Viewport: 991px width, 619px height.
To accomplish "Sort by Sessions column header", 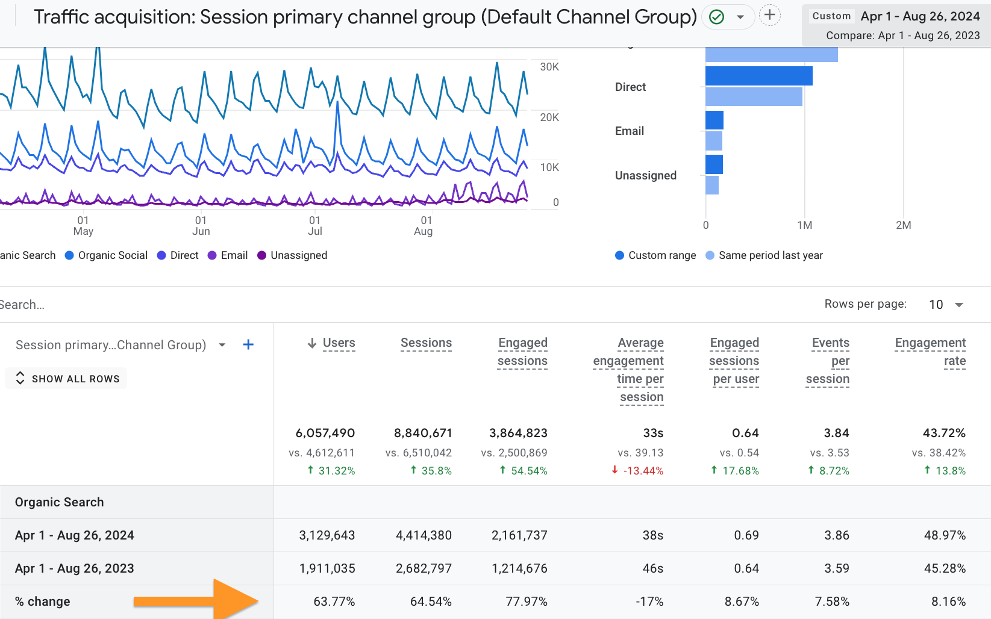I will 426,343.
